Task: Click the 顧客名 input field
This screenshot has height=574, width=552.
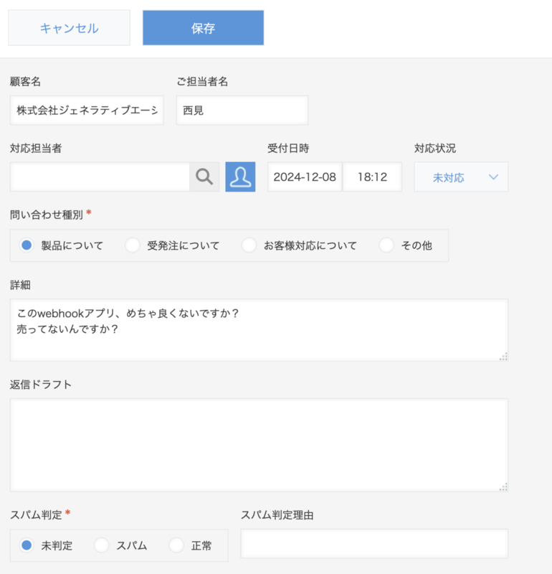Action: [x=87, y=110]
